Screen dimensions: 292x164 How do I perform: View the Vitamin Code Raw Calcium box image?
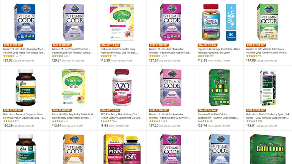coord(219,87)
